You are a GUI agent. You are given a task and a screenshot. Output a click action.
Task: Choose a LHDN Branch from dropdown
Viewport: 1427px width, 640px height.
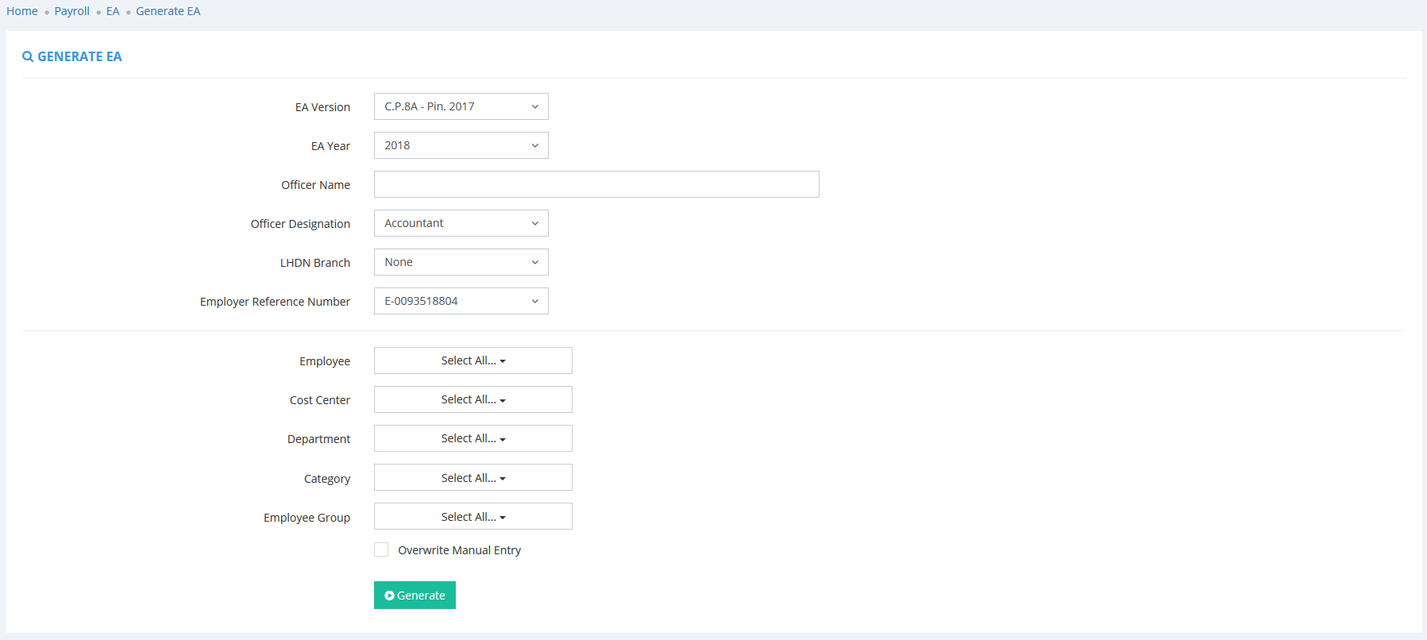(x=461, y=262)
